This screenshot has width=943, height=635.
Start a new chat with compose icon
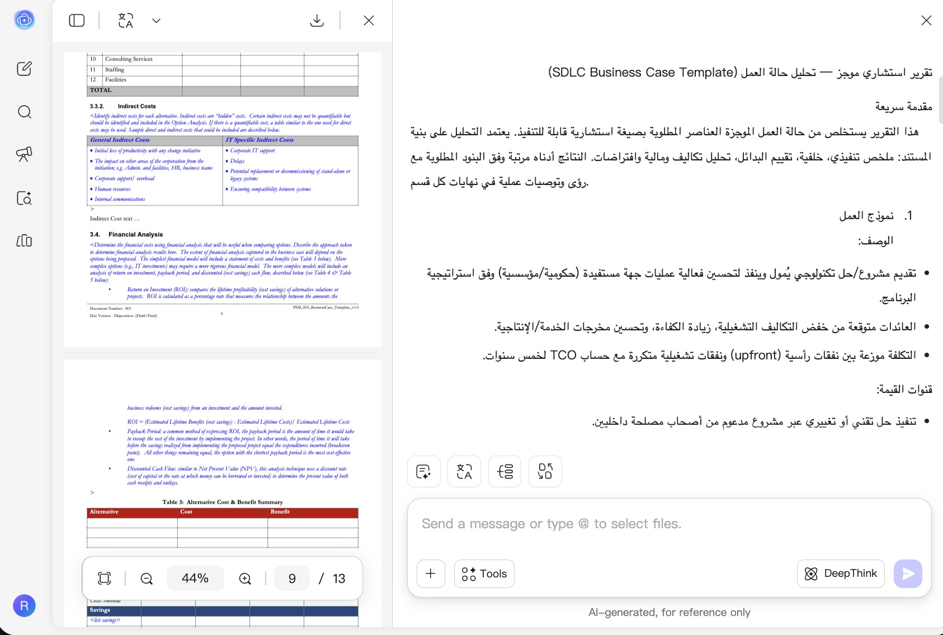[x=24, y=69]
